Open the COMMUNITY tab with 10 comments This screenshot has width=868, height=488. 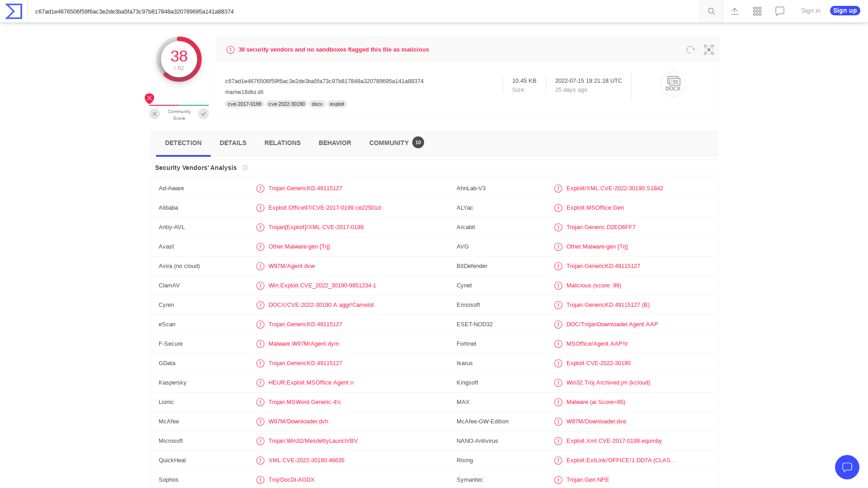389,143
